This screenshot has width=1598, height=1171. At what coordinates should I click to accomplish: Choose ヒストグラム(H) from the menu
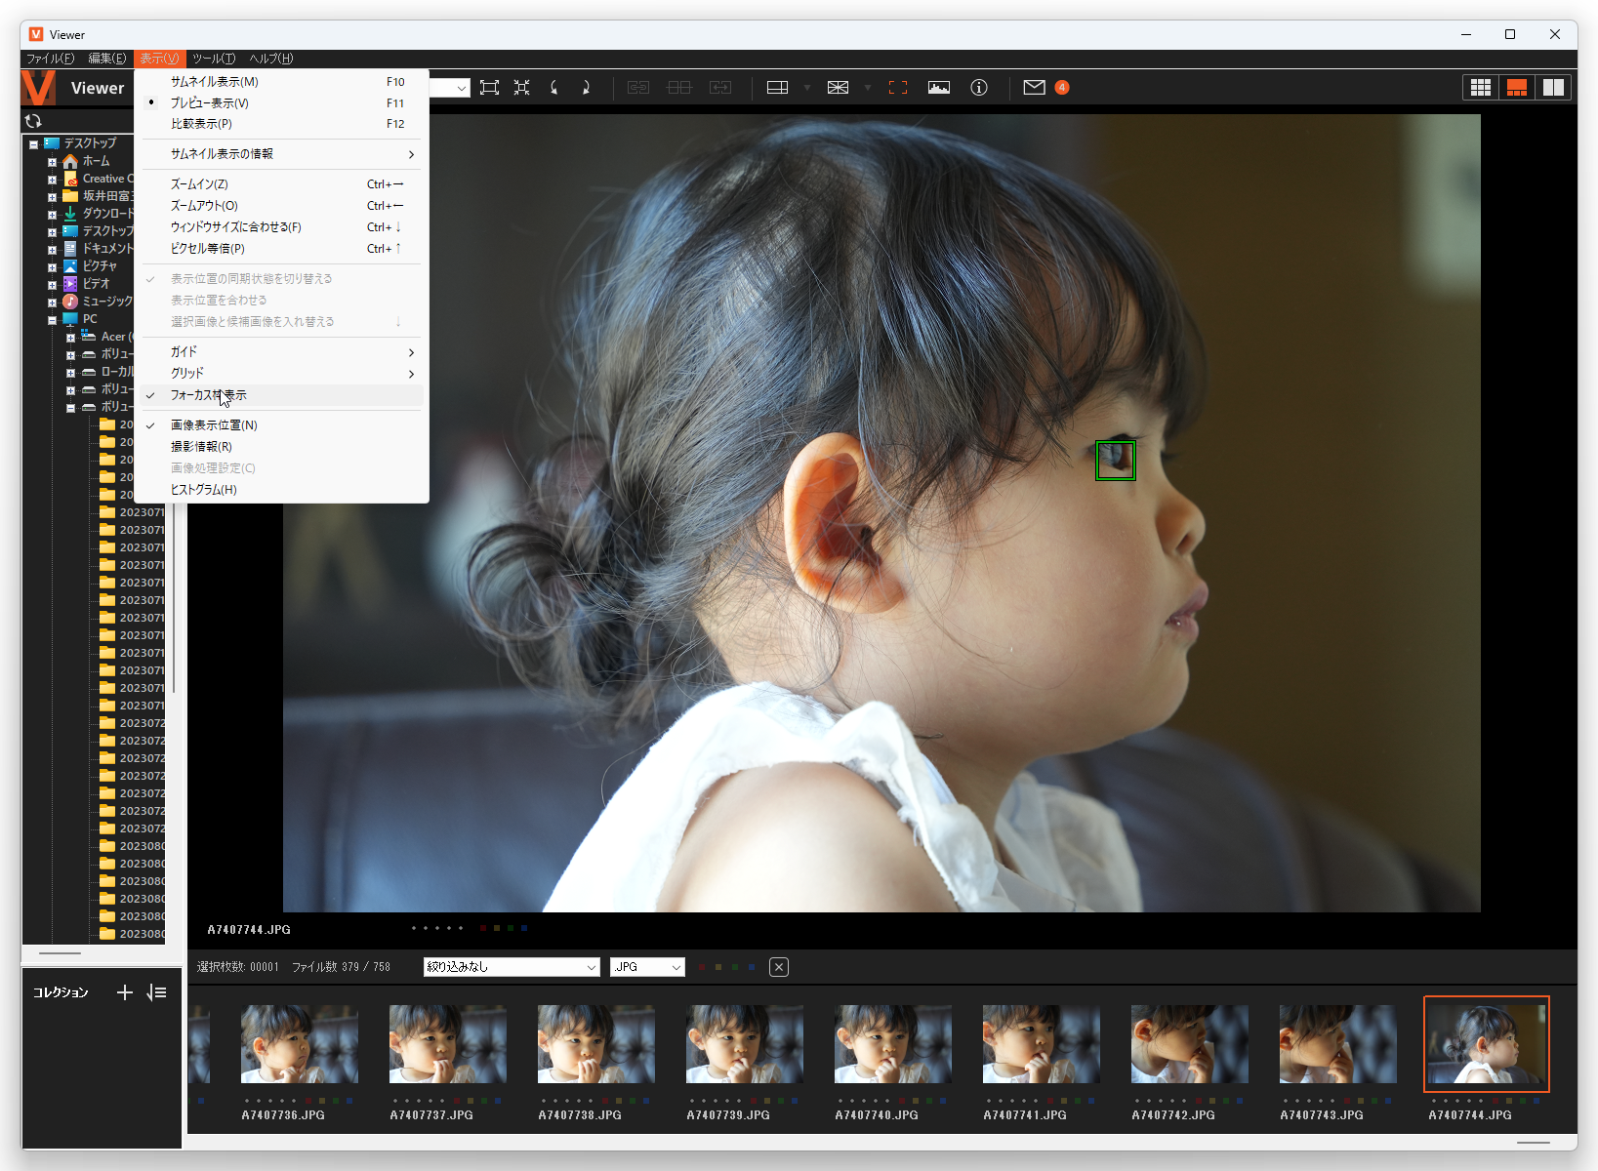pos(204,490)
